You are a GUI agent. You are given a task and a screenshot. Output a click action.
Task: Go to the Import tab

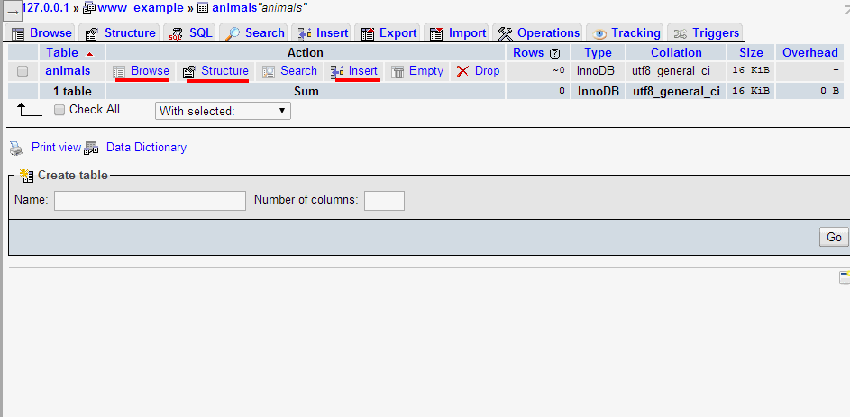tap(458, 33)
